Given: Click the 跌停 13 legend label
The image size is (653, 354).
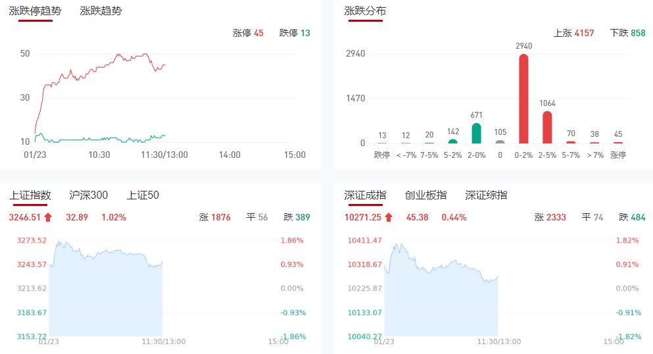Looking at the screenshot, I should 295,33.
